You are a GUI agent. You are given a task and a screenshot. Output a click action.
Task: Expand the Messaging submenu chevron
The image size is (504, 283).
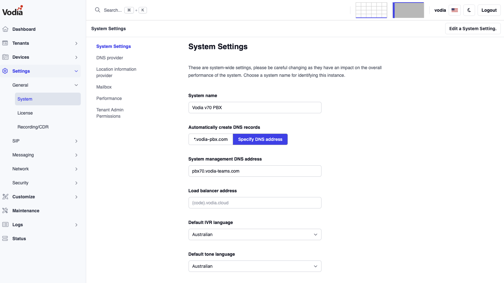(x=76, y=155)
